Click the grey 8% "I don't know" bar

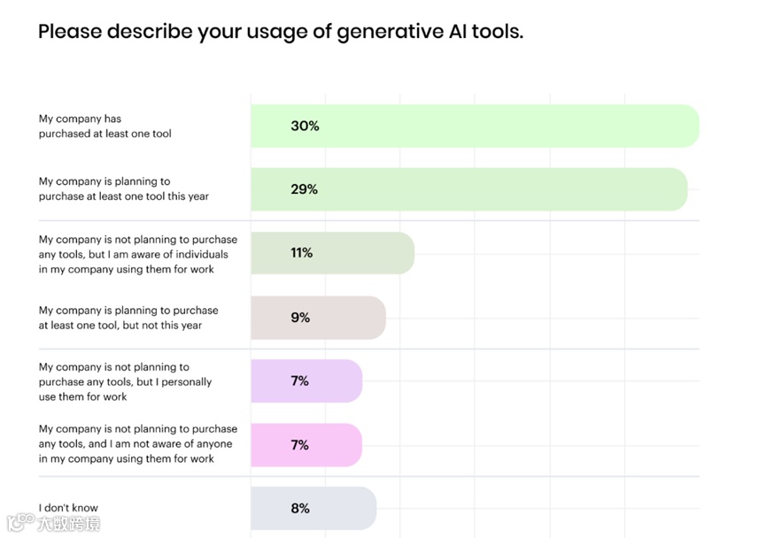313,509
